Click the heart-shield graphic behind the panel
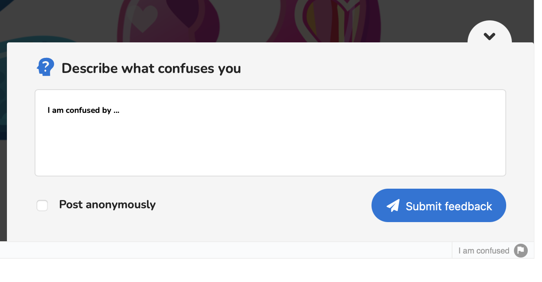 [x=323, y=21]
